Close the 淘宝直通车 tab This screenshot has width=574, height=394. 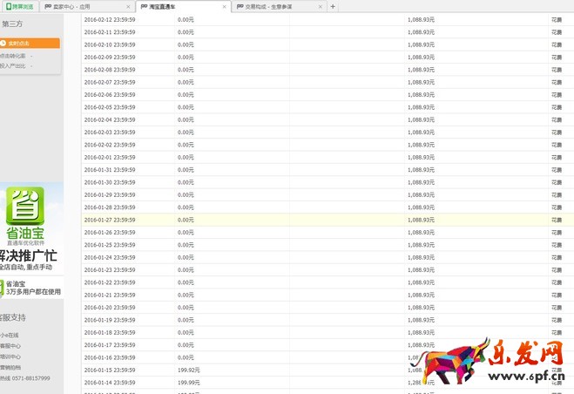225,6
